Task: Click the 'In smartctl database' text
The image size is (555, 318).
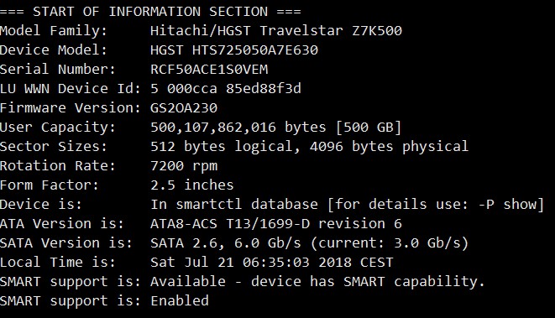Action: [234, 204]
